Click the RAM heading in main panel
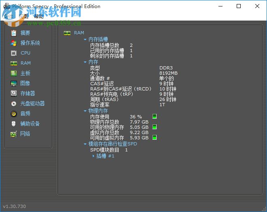267x212 pixels. tap(79, 33)
